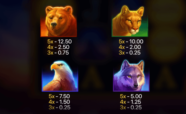186x114 pixels.
Task: Select the eagle 3x - 0.25 payout
Action: tap(60, 107)
